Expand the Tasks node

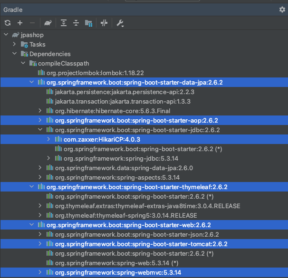click(x=15, y=44)
